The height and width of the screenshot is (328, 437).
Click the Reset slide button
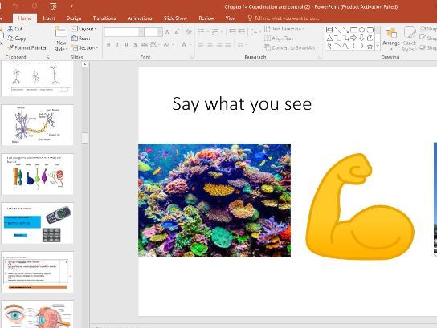tap(80, 38)
